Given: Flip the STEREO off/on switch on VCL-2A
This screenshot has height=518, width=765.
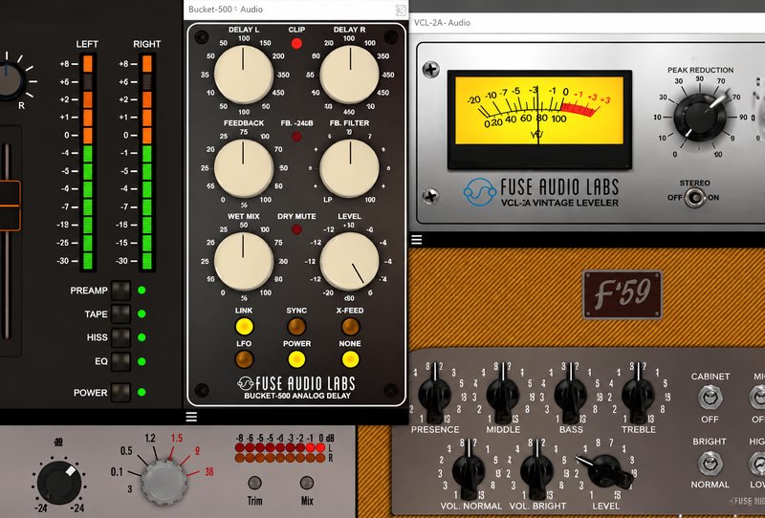Looking at the screenshot, I should (x=694, y=198).
